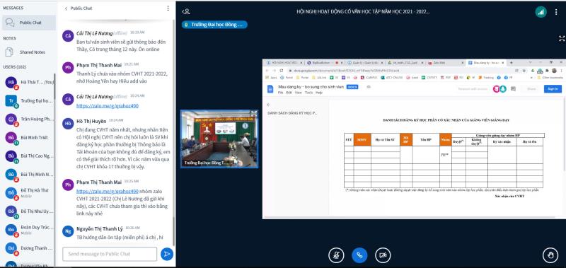
Task: Click the Trường Đại học Đồng talking indicator
Action: (x=214, y=25)
